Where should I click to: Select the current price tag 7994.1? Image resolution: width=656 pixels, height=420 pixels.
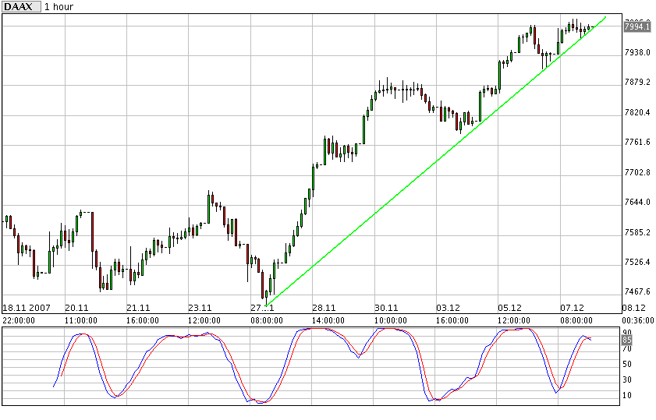637,26
